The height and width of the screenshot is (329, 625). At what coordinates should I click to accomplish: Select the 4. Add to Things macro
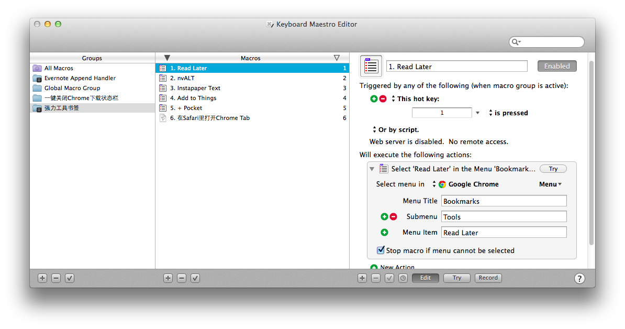click(252, 98)
